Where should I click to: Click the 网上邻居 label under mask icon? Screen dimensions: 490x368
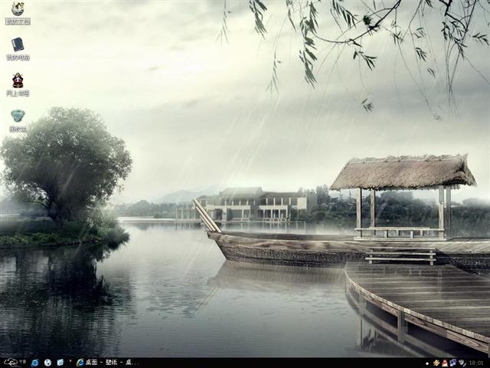18,94
